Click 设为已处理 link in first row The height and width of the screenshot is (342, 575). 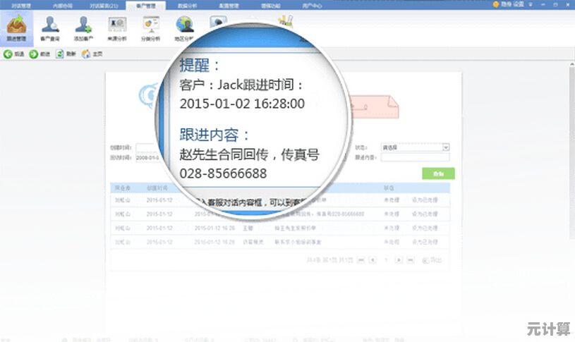tap(425, 200)
